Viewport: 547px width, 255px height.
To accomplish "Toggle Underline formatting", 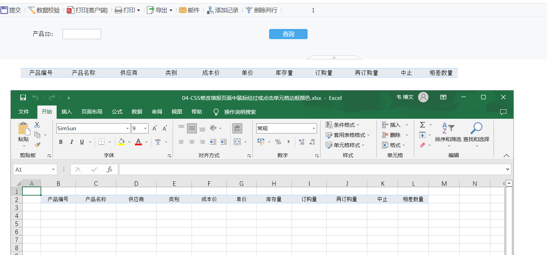I will point(82,142).
